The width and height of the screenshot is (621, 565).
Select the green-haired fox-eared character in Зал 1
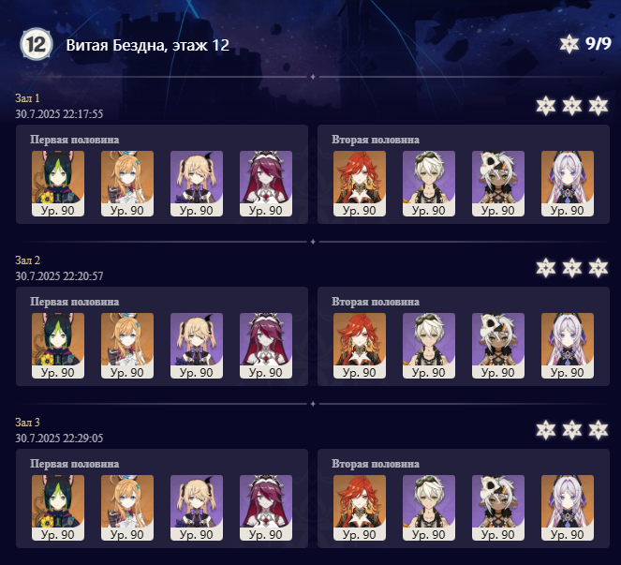coord(58,184)
